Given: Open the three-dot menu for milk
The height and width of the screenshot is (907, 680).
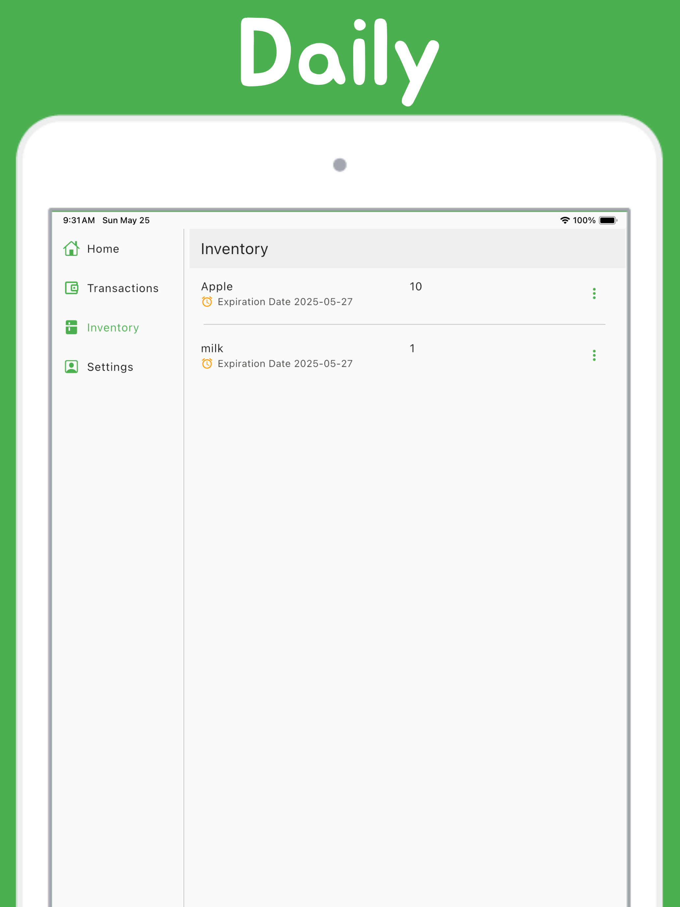Looking at the screenshot, I should coord(594,356).
